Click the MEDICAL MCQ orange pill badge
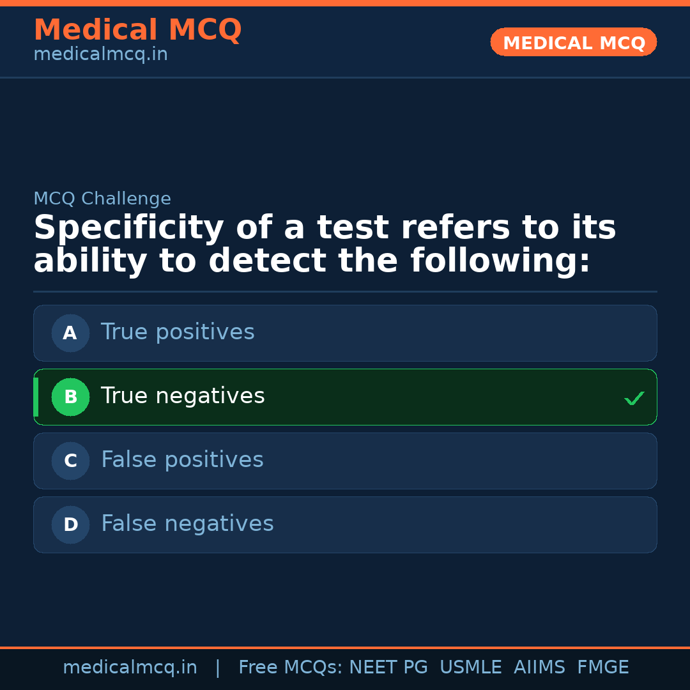 (x=573, y=42)
